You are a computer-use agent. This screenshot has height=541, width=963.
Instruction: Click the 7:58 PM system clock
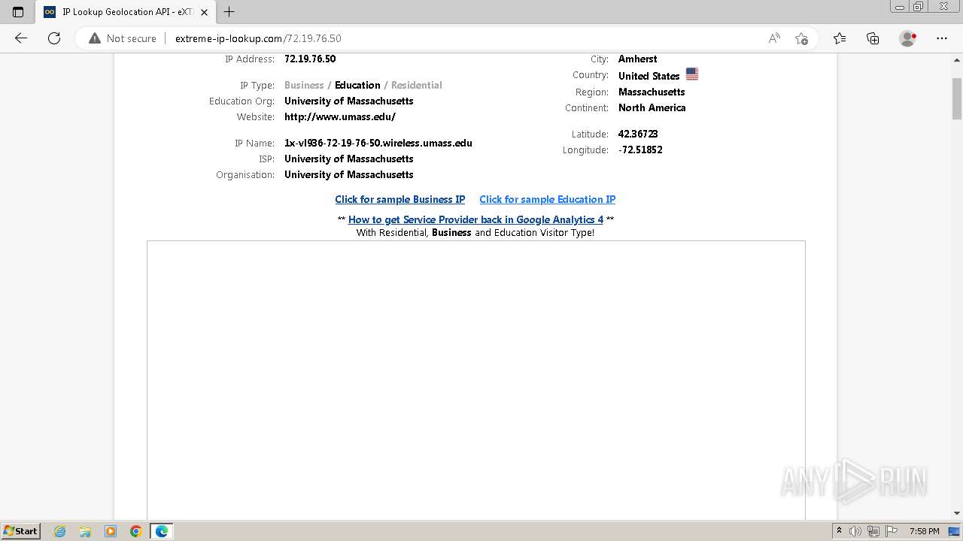925,531
